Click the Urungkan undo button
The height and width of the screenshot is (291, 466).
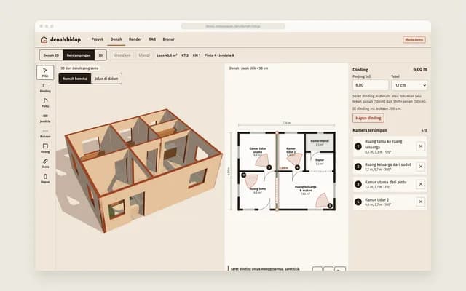coord(122,55)
